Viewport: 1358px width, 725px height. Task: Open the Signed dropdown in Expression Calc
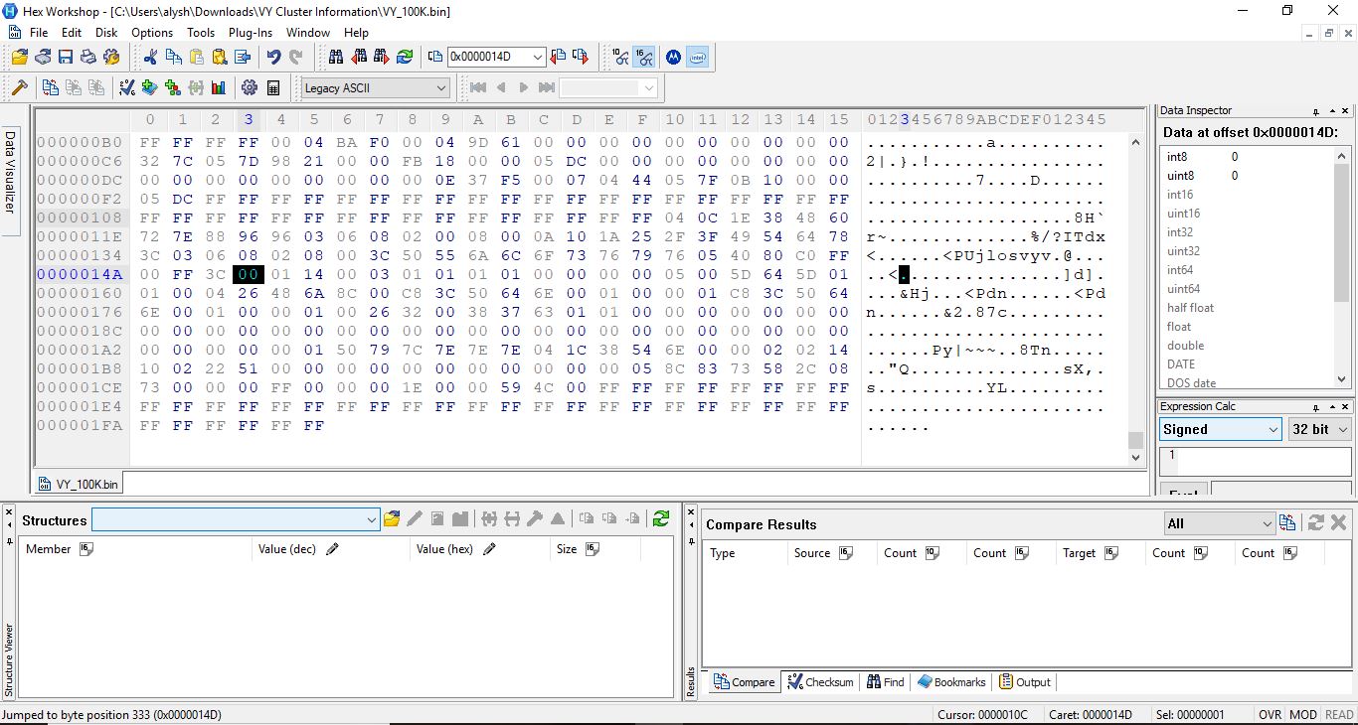coord(1273,429)
